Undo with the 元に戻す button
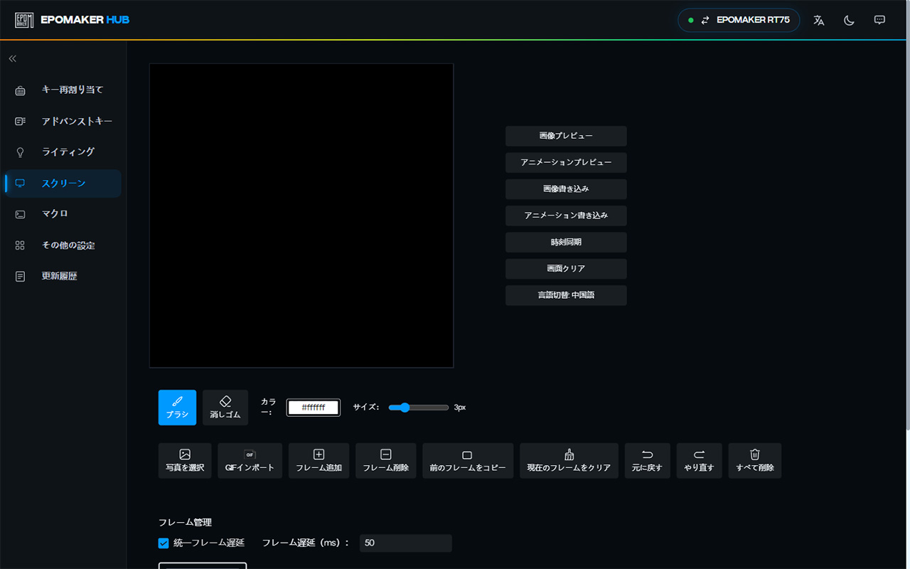This screenshot has height=569, width=910. pos(647,461)
